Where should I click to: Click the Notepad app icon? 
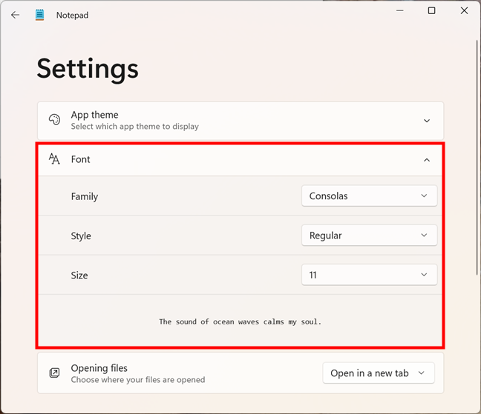pos(39,15)
